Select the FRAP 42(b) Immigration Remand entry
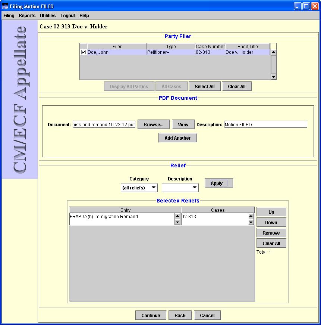 pos(122,219)
